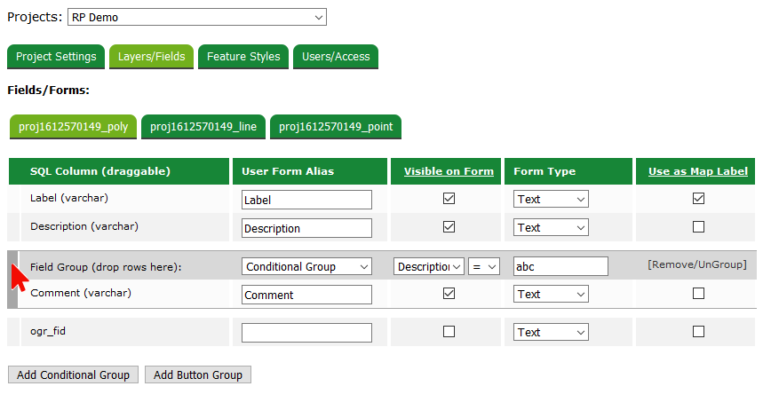Click the Add Conditional Group button
763x402 pixels.
73,375
